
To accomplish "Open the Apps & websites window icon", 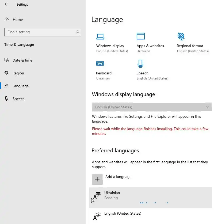I will (141, 36).
